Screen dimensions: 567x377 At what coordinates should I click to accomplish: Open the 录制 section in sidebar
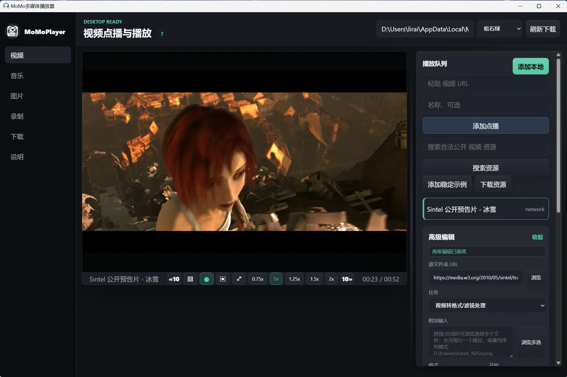(38, 116)
